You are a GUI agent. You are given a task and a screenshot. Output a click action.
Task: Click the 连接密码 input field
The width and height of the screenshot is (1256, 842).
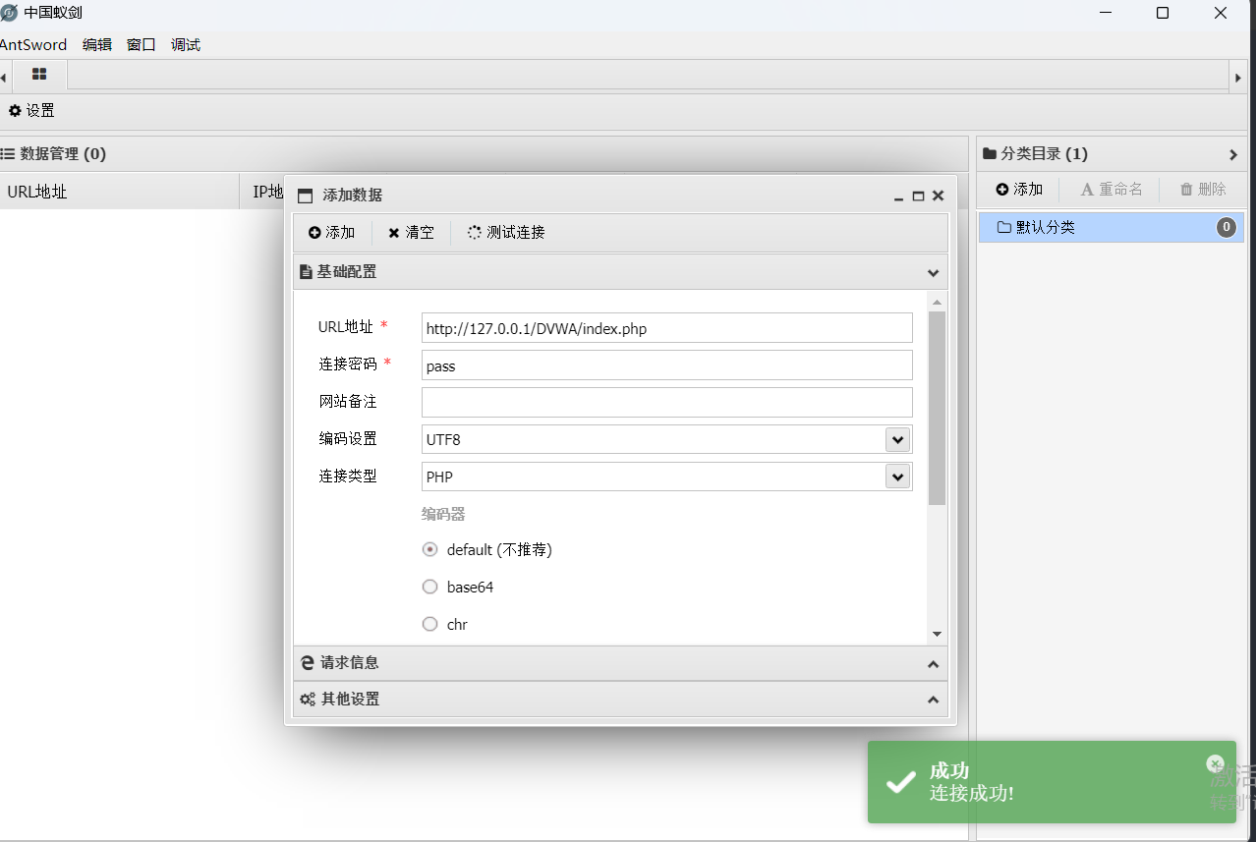tap(667, 365)
